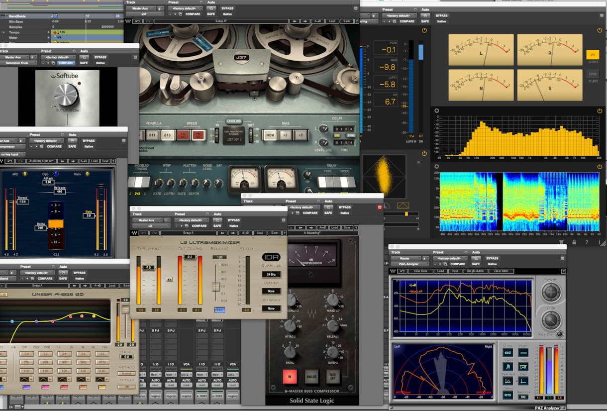Click Save Data in PAZ Analyzer toolbar
The height and width of the screenshot is (411, 607).
[420, 271]
